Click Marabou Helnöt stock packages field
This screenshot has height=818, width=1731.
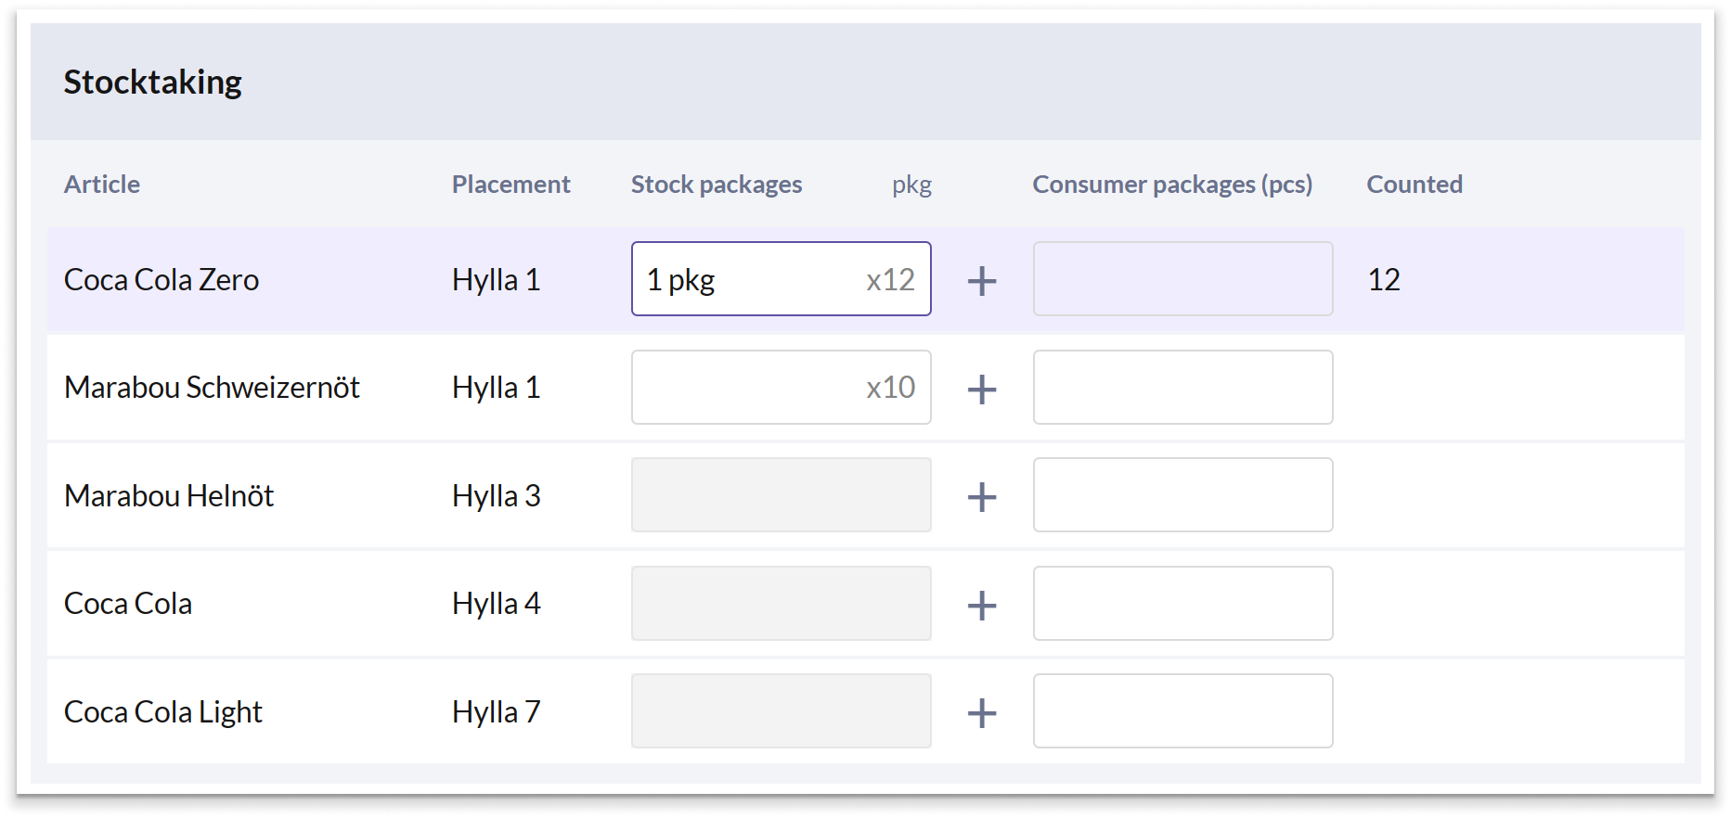click(x=781, y=495)
